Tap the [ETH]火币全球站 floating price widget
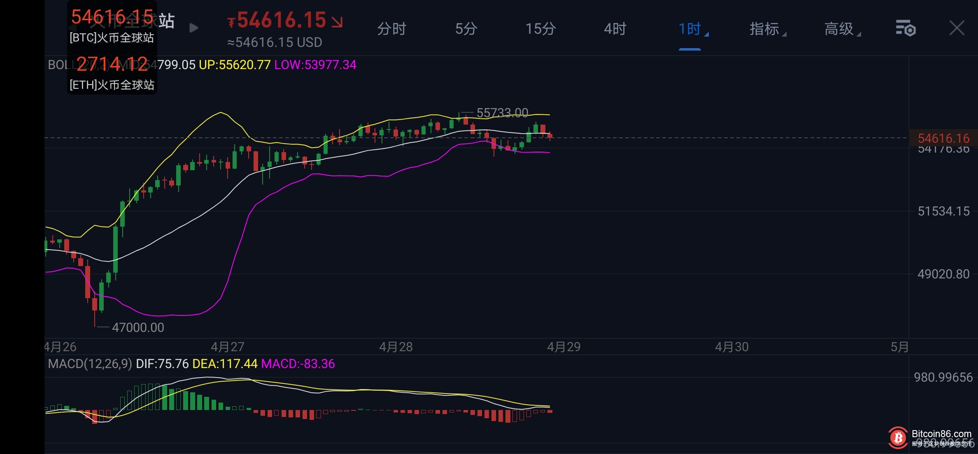 [112, 73]
